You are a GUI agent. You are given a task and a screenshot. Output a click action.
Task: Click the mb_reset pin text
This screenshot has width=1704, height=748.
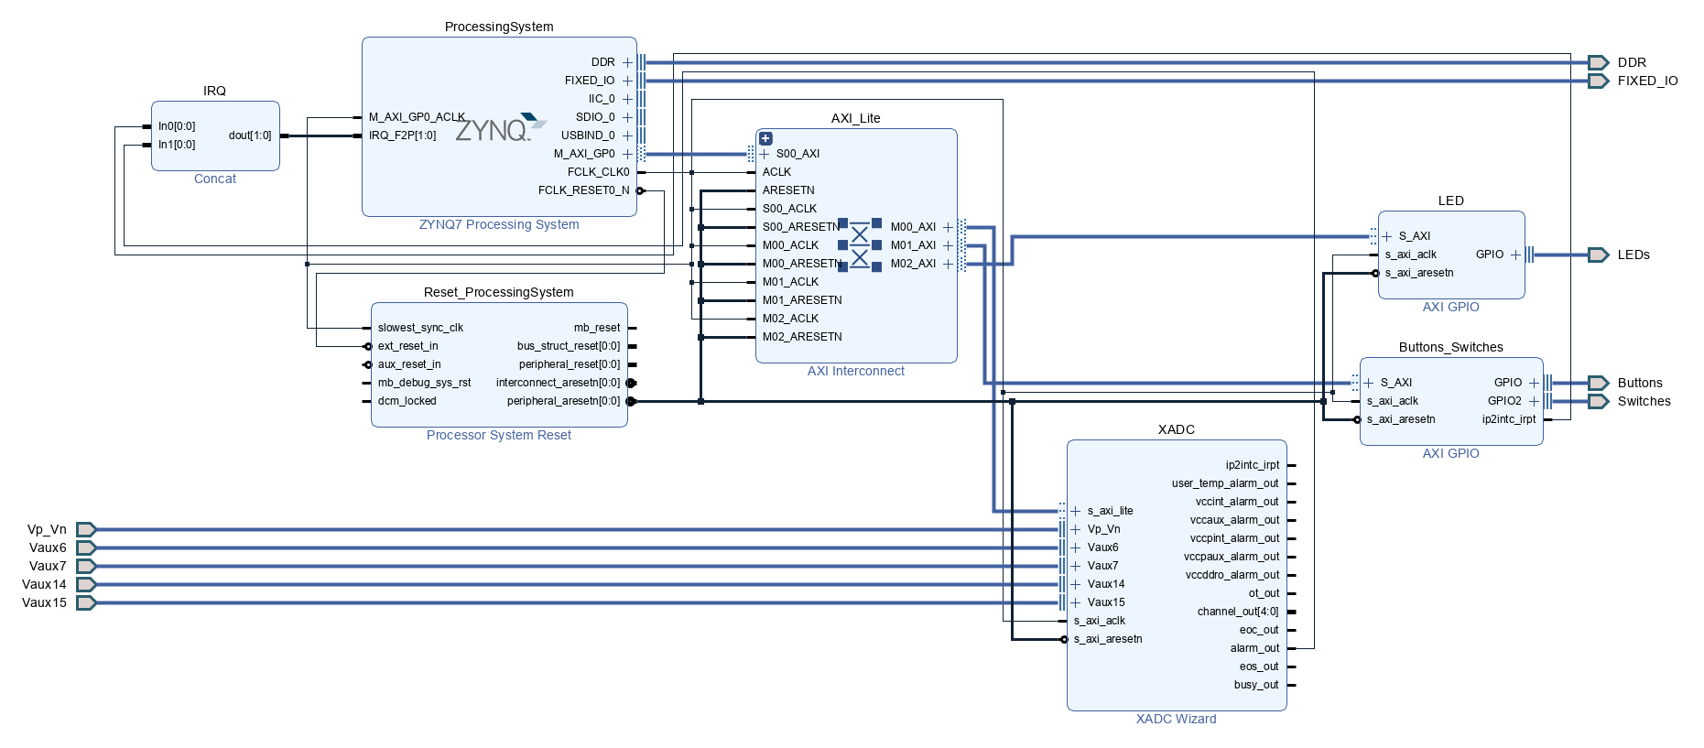click(x=597, y=328)
